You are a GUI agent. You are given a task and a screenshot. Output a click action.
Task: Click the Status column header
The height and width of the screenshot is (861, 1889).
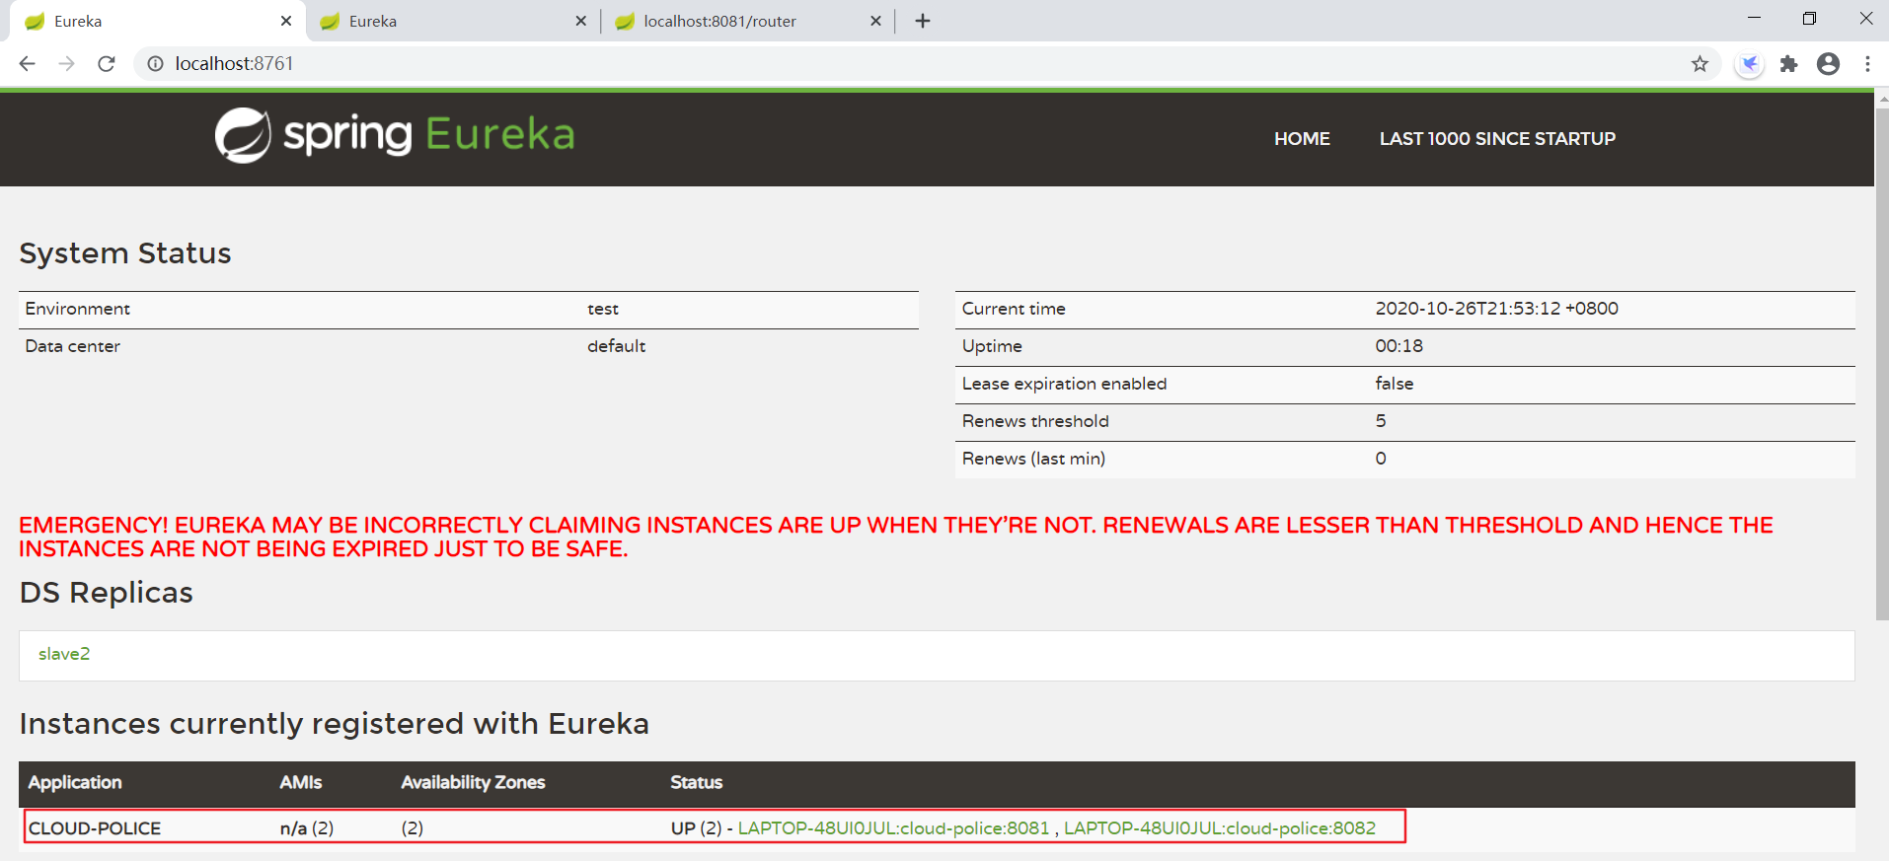(x=696, y=782)
